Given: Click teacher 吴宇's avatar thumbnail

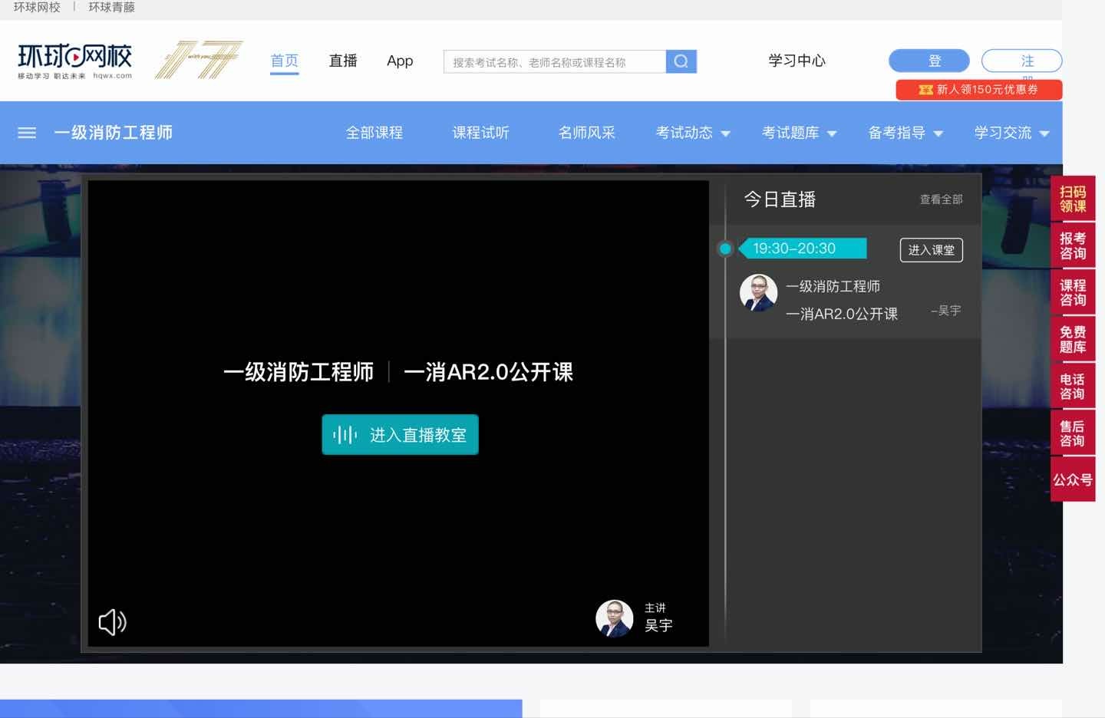Looking at the screenshot, I should click(758, 292).
